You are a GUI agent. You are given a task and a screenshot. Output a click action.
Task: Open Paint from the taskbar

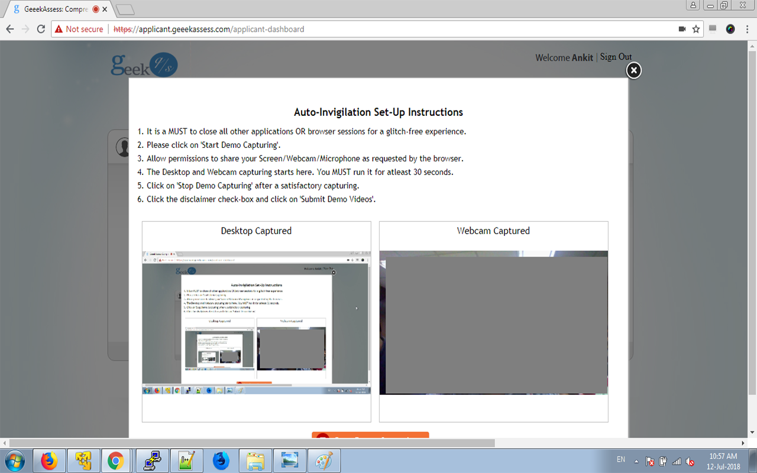(324, 461)
